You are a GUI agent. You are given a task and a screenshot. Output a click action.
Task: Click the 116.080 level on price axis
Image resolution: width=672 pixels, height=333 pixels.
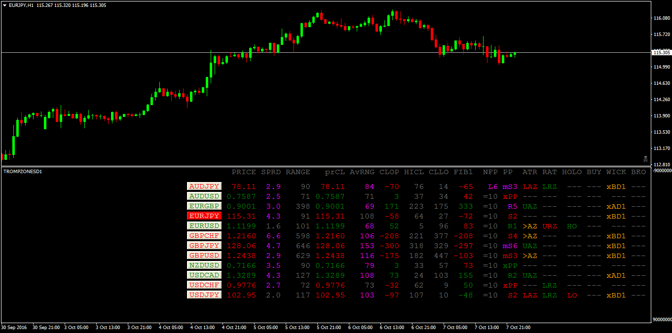(x=661, y=18)
